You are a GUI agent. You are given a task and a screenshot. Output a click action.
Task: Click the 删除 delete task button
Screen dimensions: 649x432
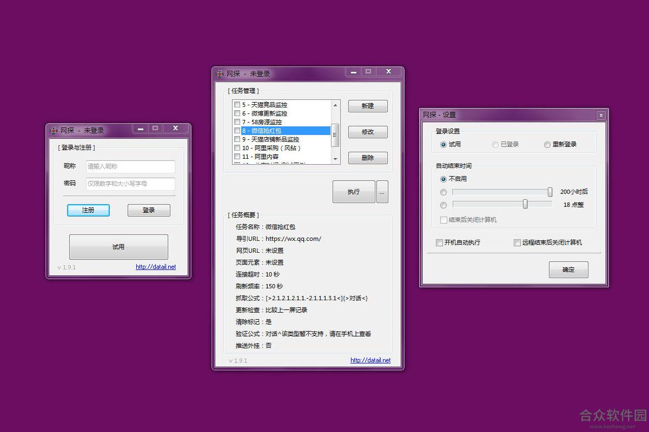click(368, 158)
